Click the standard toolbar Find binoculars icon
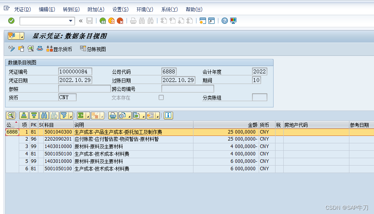 click(x=142, y=21)
